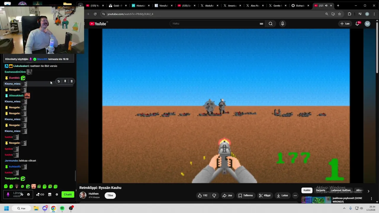Click the YouTube logo
Screen dimensions: 379x213
[x=98, y=24]
